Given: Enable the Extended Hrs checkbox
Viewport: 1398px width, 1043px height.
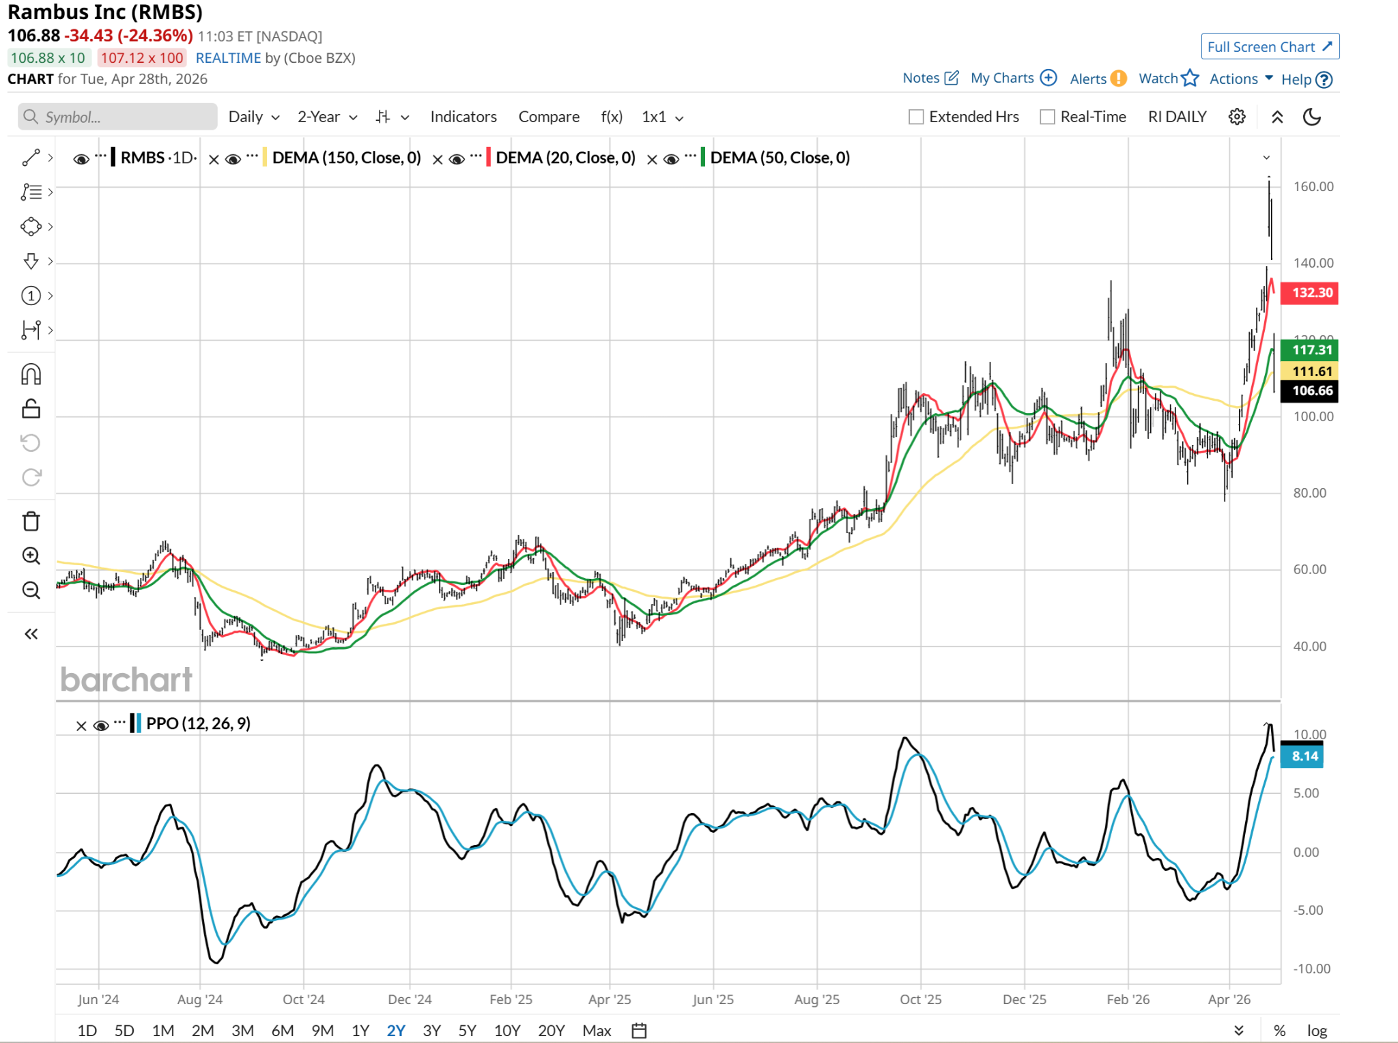Looking at the screenshot, I should click(916, 117).
